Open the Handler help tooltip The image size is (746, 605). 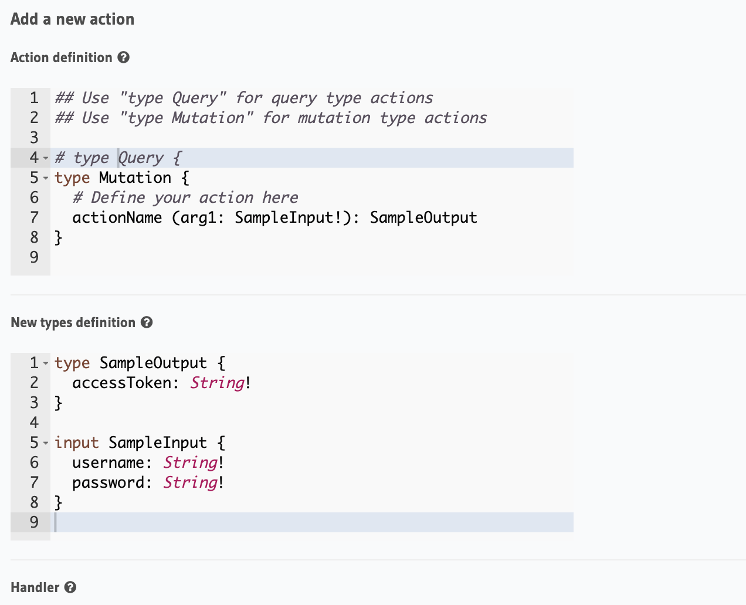(x=70, y=587)
